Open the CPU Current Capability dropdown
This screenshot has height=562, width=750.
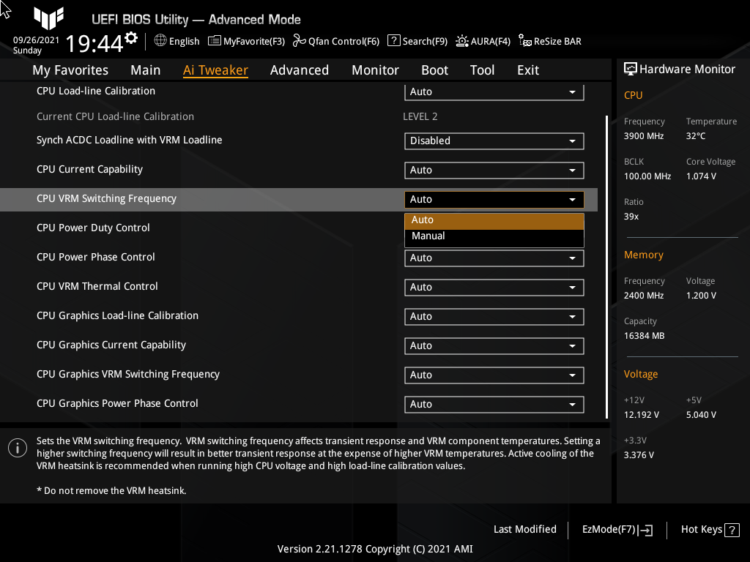coord(494,170)
